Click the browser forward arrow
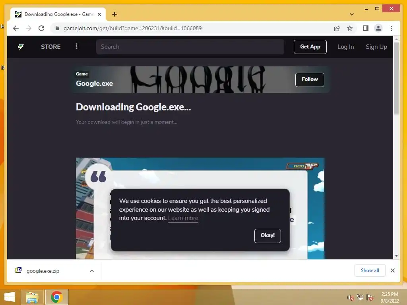Viewport: 407px width, 305px height. pos(29,28)
